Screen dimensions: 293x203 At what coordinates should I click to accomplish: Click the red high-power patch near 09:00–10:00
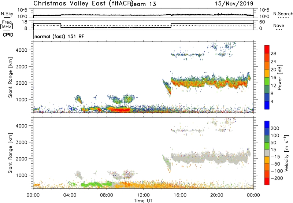120,110
